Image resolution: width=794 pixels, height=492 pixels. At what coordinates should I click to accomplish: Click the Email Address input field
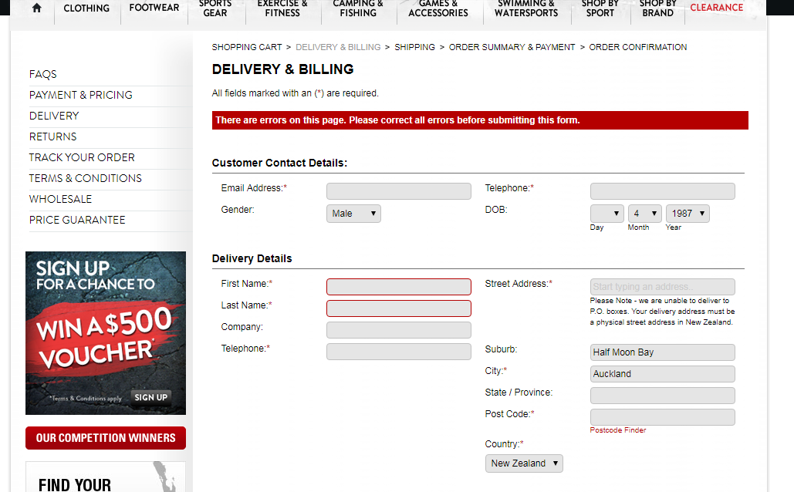[x=398, y=191]
